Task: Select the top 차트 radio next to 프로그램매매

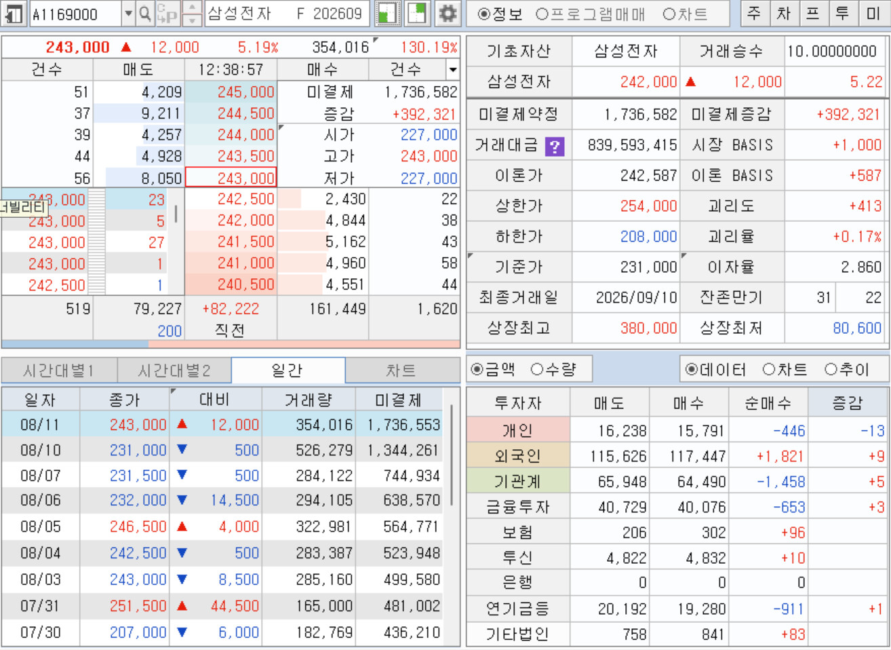Action: click(669, 14)
